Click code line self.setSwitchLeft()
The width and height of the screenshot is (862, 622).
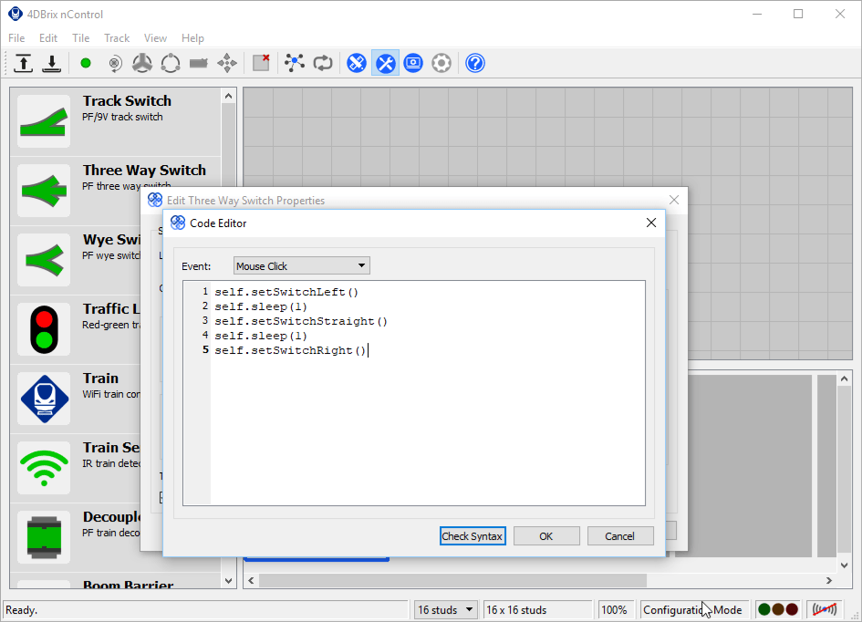(286, 292)
